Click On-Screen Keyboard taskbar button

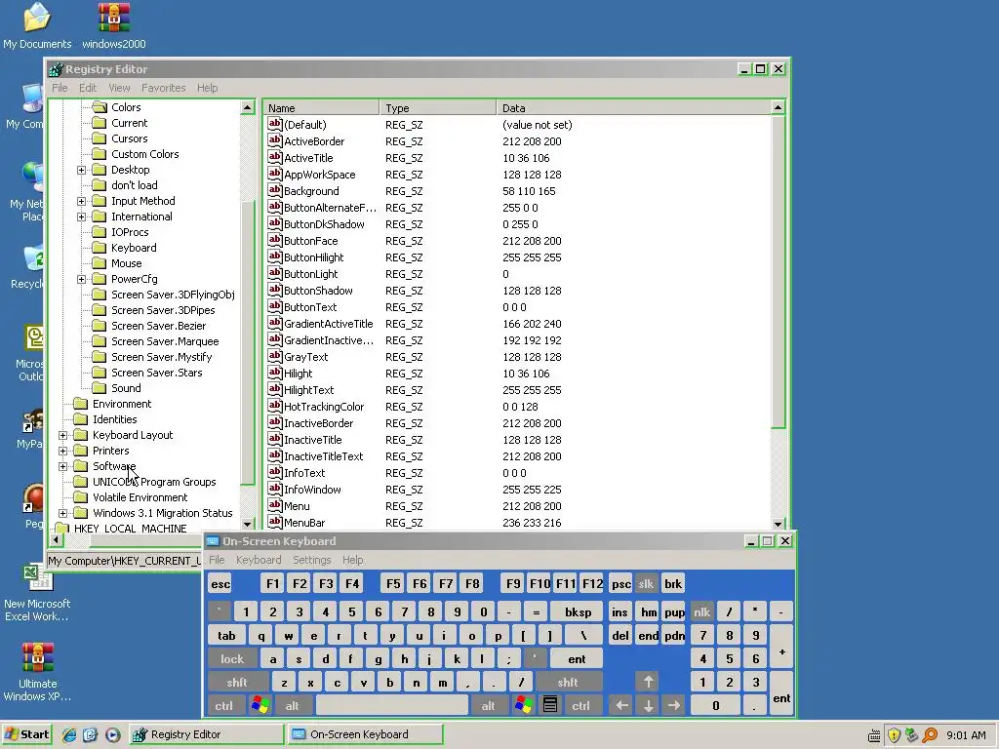[x=365, y=734]
